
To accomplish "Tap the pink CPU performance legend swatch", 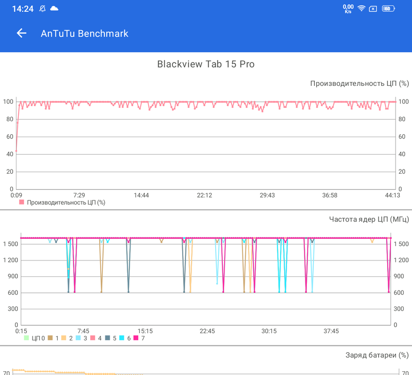I will click(22, 202).
